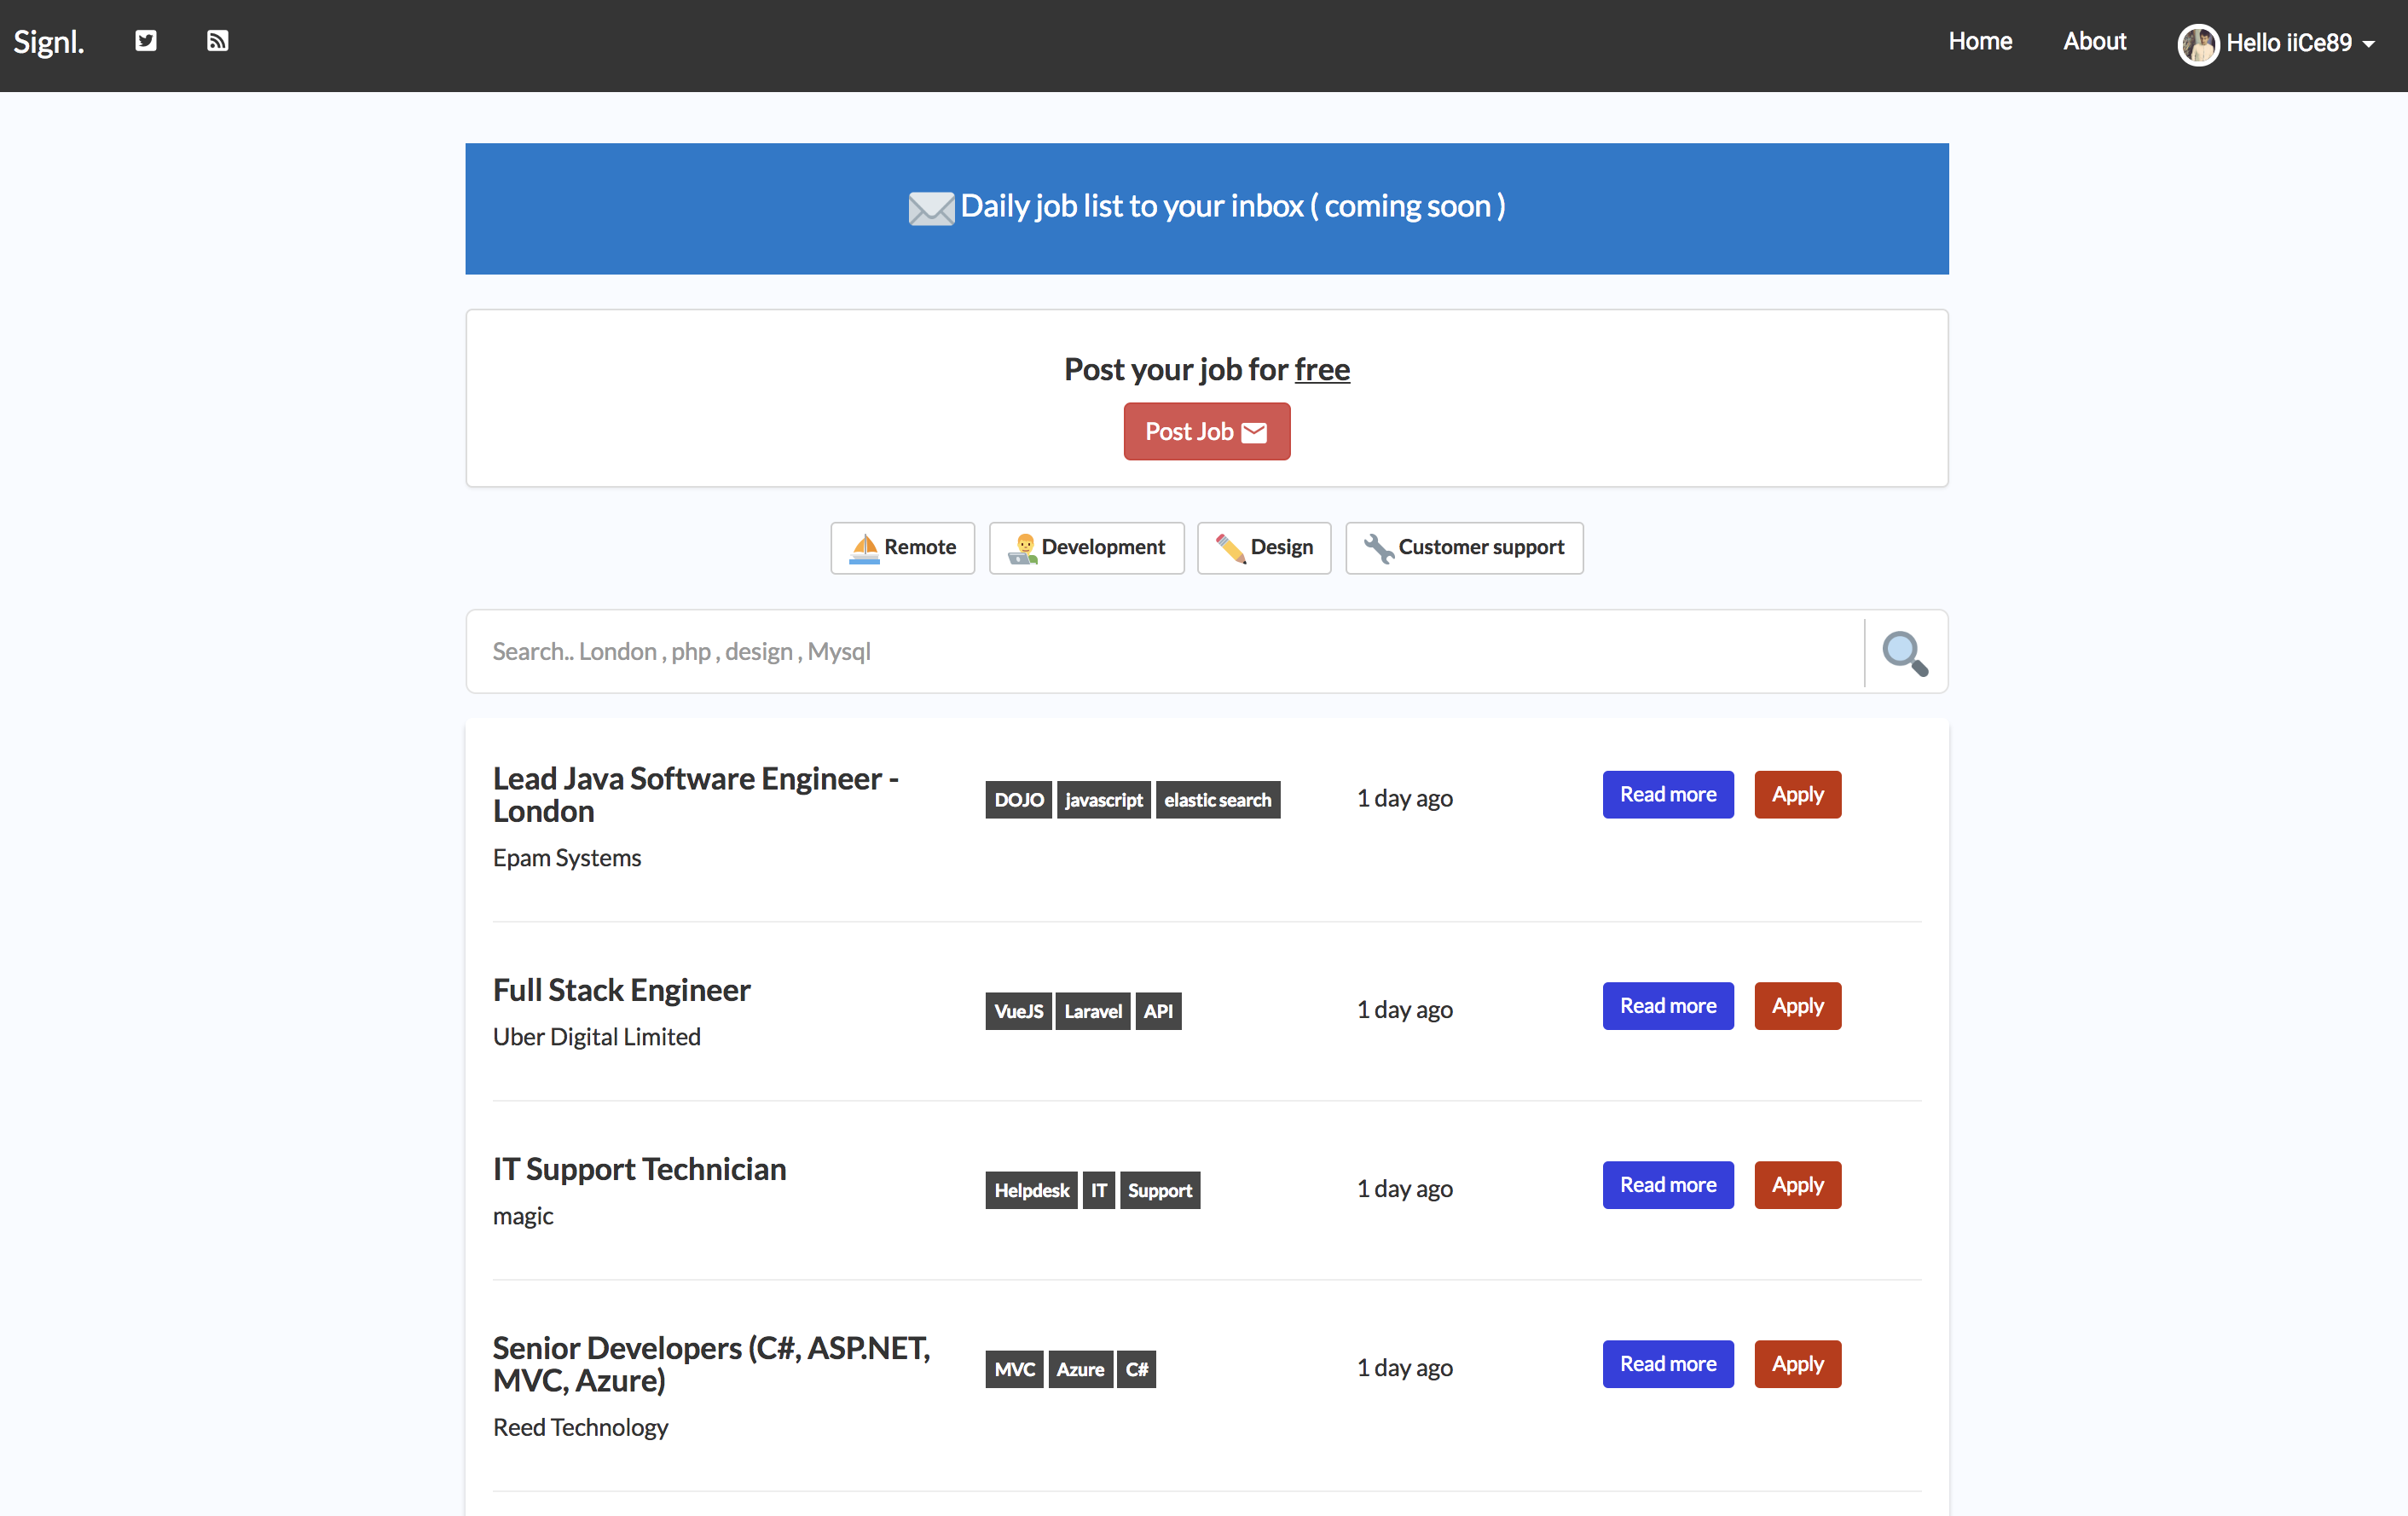Image resolution: width=2408 pixels, height=1516 pixels.
Task: Go to the About page
Action: [x=2095, y=41]
